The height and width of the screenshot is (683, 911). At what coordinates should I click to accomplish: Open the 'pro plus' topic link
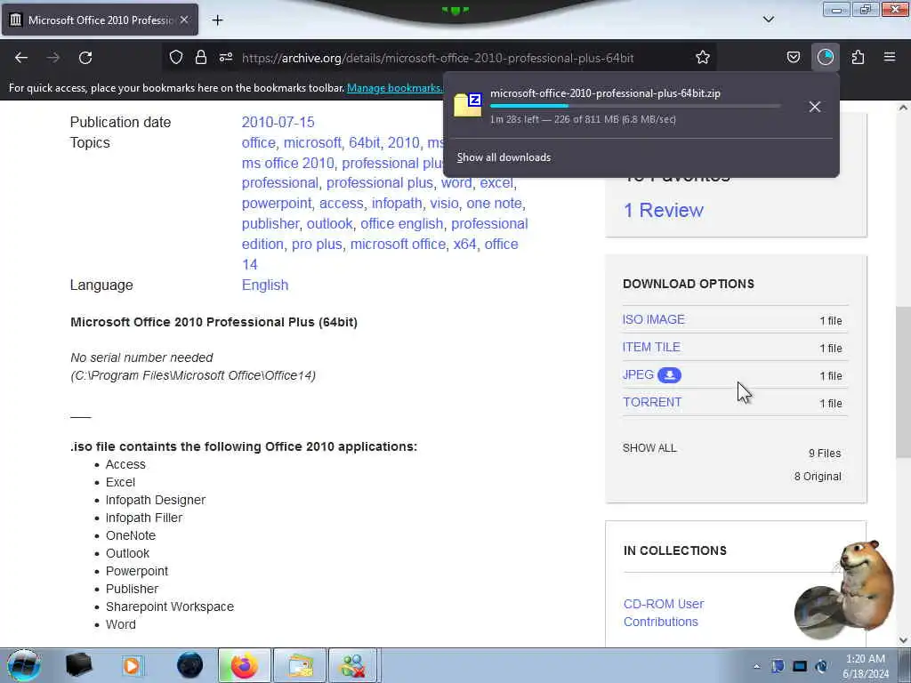click(317, 244)
